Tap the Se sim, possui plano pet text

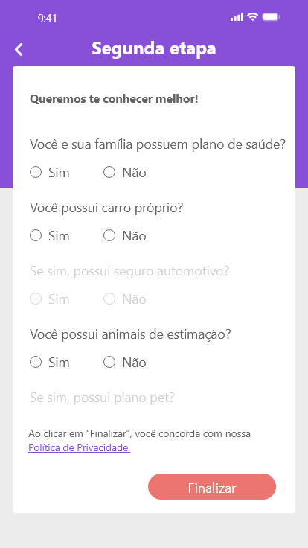pyautogui.click(x=102, y=398)
